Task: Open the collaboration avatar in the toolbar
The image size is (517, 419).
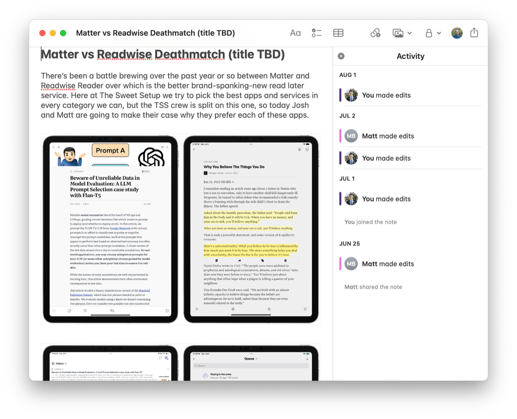Action: (457, 33)
